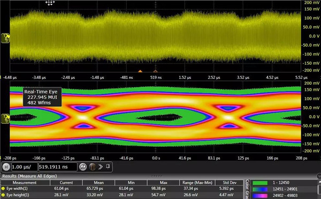Screen dimensions: 321x199
Task: Click the move-cursor crosshair icon at top
Action: pyautogui.click(x=50, y=3)
